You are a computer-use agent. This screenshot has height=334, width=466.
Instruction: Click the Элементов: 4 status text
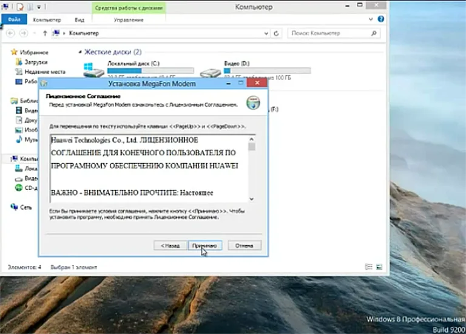(x=24, y=267)
